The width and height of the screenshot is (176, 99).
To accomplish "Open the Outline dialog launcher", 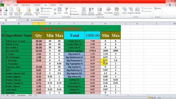I will point(152,17).
